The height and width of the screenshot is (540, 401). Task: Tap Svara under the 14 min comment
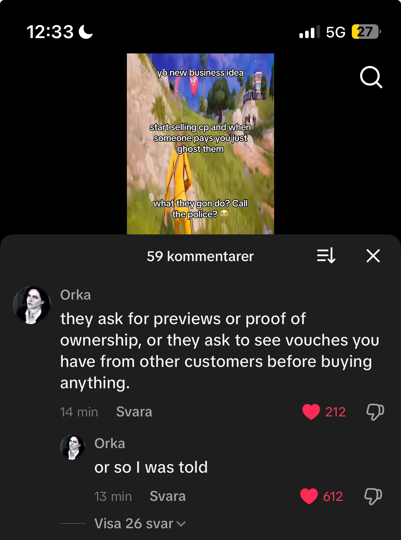click(x=134, y=412)
